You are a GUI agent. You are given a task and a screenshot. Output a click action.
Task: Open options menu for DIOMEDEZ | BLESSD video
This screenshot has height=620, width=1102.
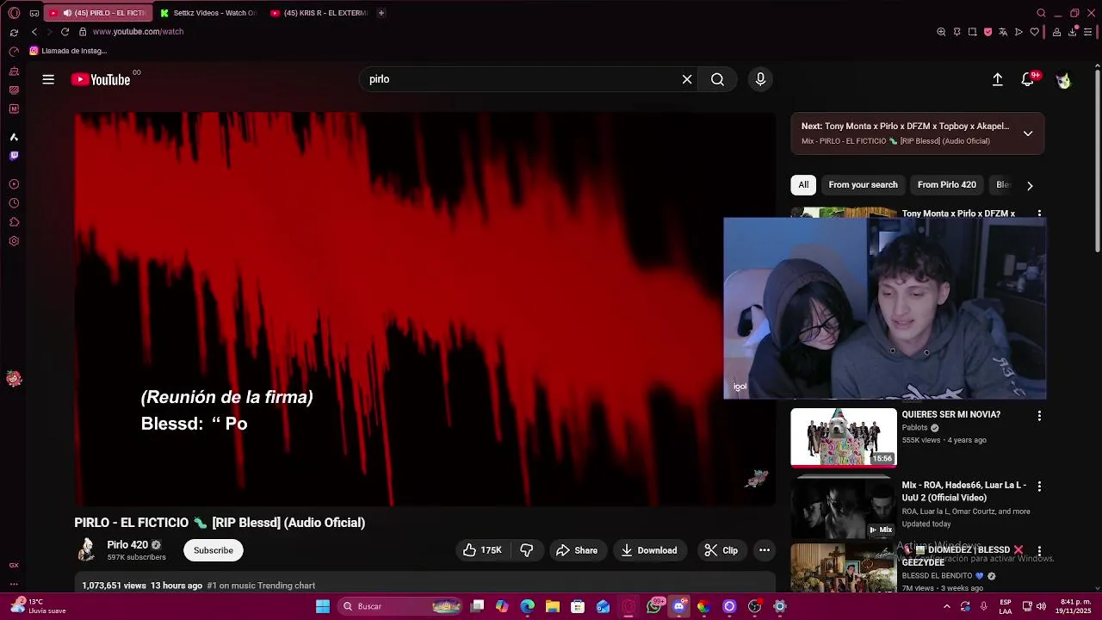[1039, 551]
